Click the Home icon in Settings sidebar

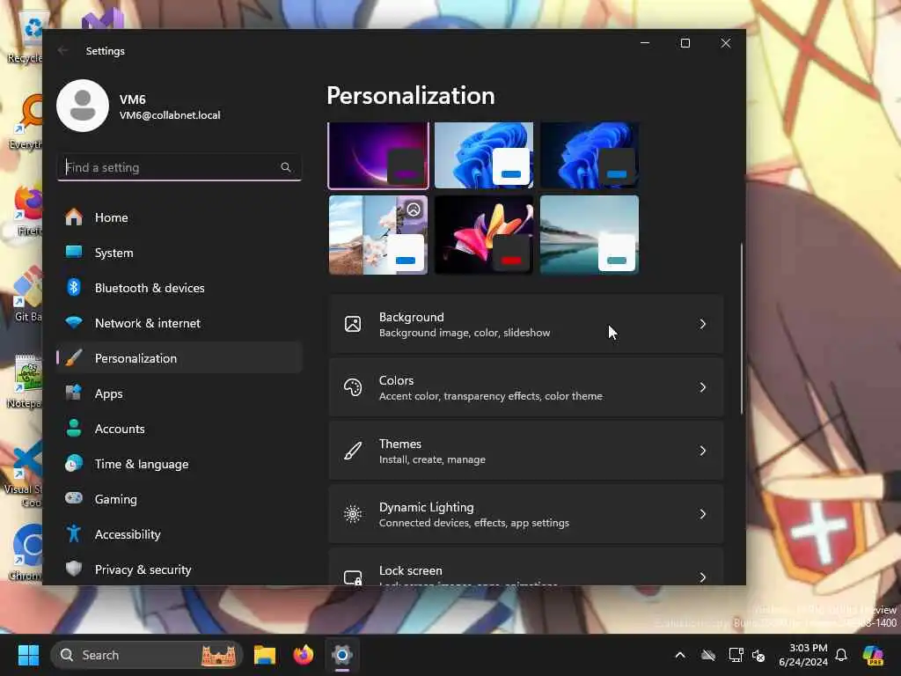74,217
